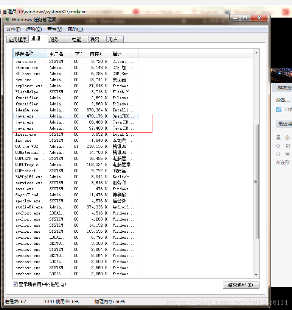
Task: Open the 查看(V) menu
Action: tap(54, 29)
